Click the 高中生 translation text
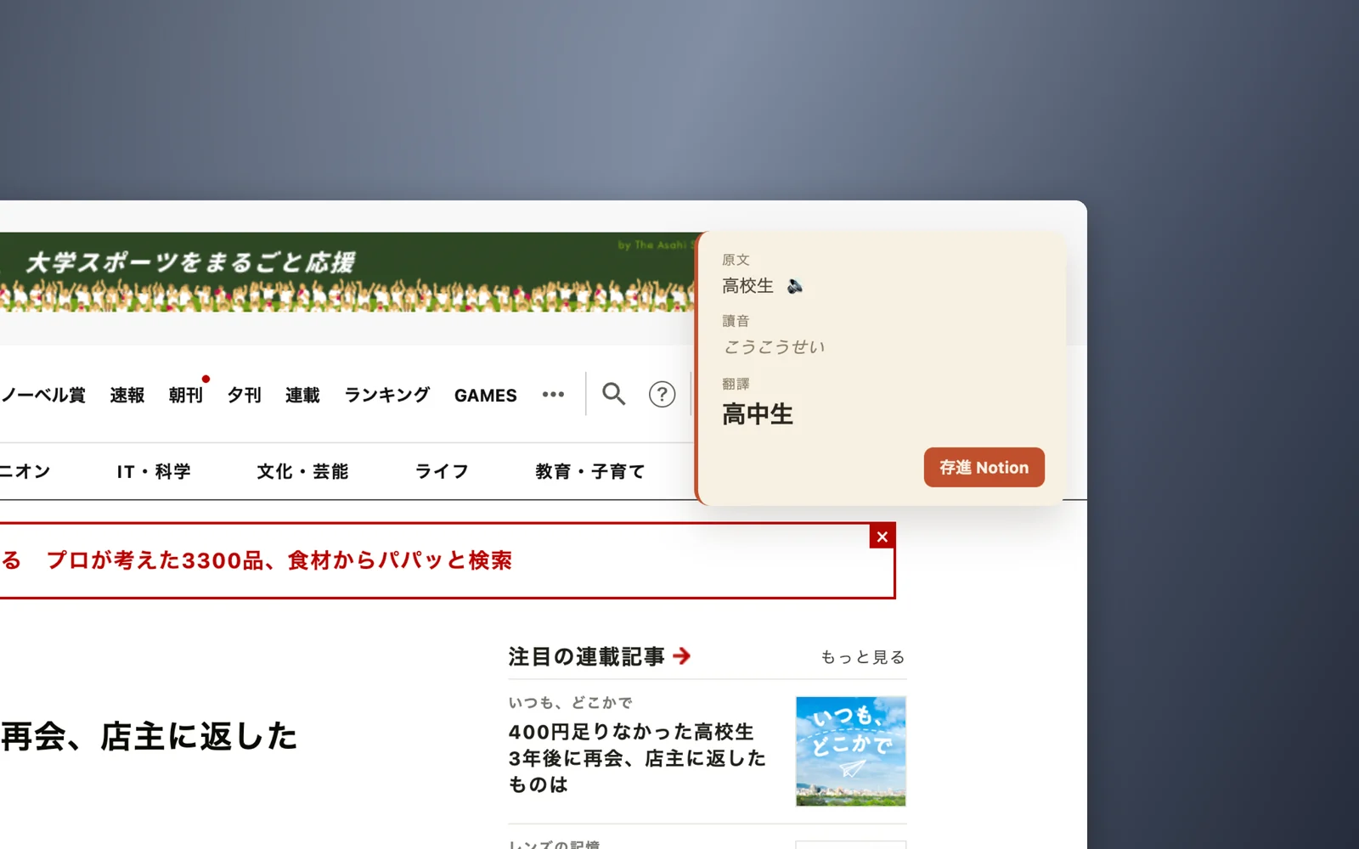Screen dimensions: 1359x849 point(758,414)
